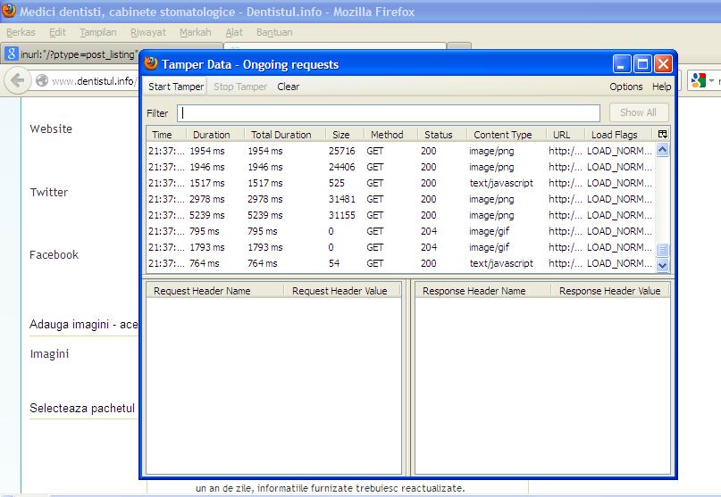
Task: Click the Tamper Data window Firefox icon
Action: point(151,63)
